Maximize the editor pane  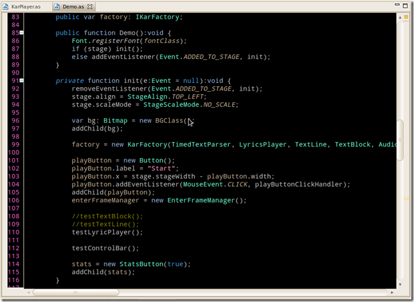(405, 6)
